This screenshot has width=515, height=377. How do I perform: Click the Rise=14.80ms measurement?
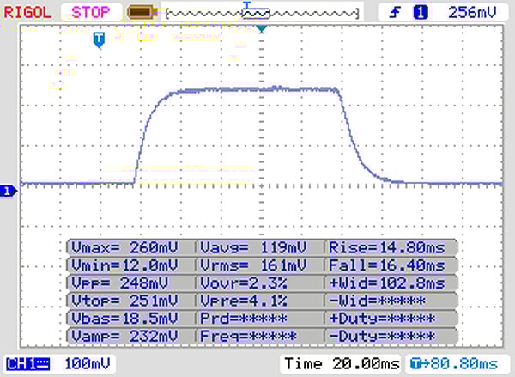click(387, 247)
